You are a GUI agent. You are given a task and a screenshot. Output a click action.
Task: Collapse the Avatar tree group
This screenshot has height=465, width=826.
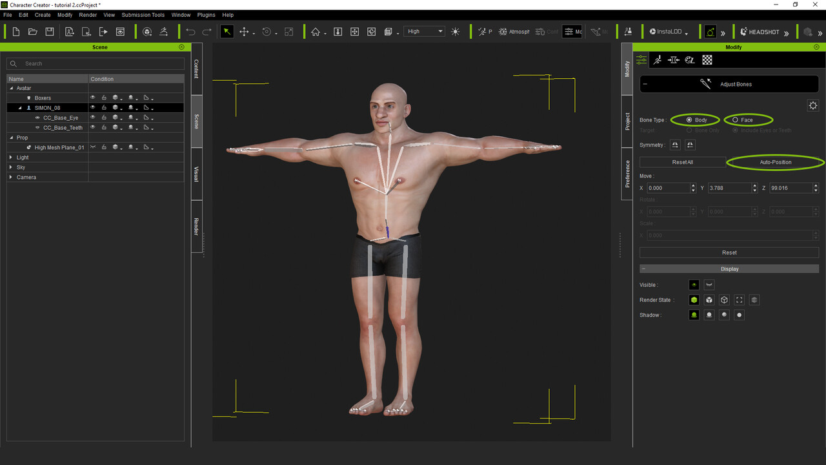coord(12,88)
